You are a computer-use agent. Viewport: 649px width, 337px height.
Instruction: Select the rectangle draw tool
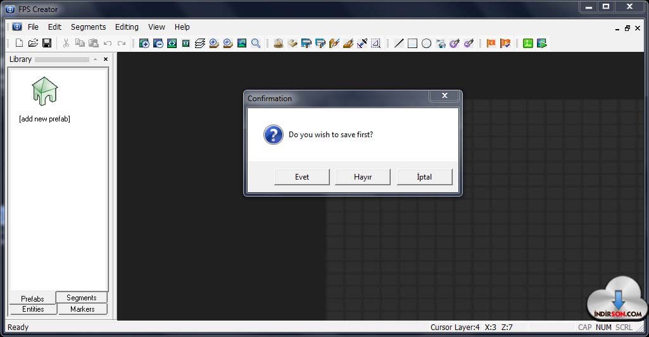click(413, 43)
